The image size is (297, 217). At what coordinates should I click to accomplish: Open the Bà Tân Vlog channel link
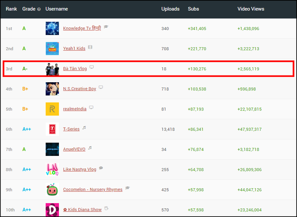[75, 69]
